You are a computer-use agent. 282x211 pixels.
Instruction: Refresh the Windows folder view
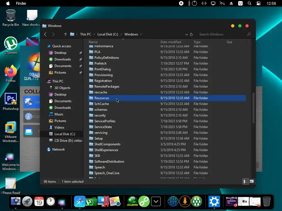point(191,34)
